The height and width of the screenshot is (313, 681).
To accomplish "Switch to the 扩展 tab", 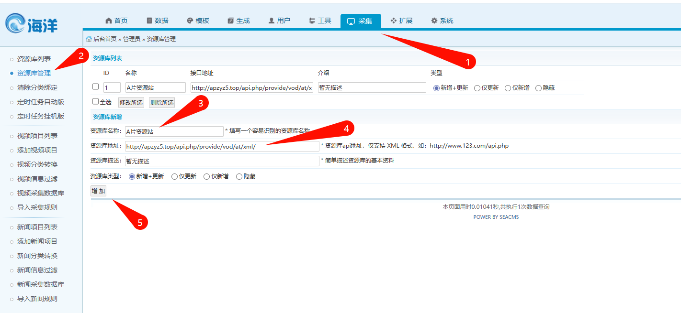I will pyautogui.click(x=401, y=21).
